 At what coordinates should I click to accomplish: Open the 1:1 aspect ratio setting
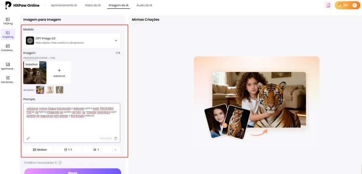[x=68, y=149]
